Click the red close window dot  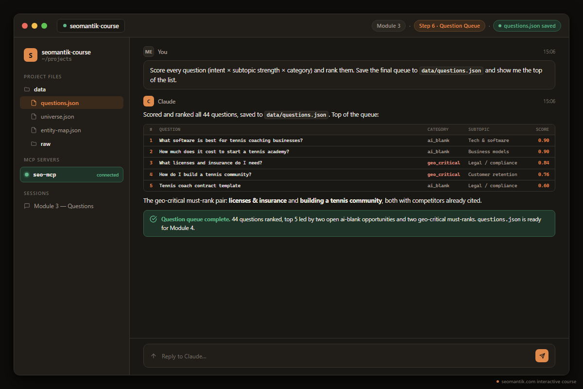25,26
